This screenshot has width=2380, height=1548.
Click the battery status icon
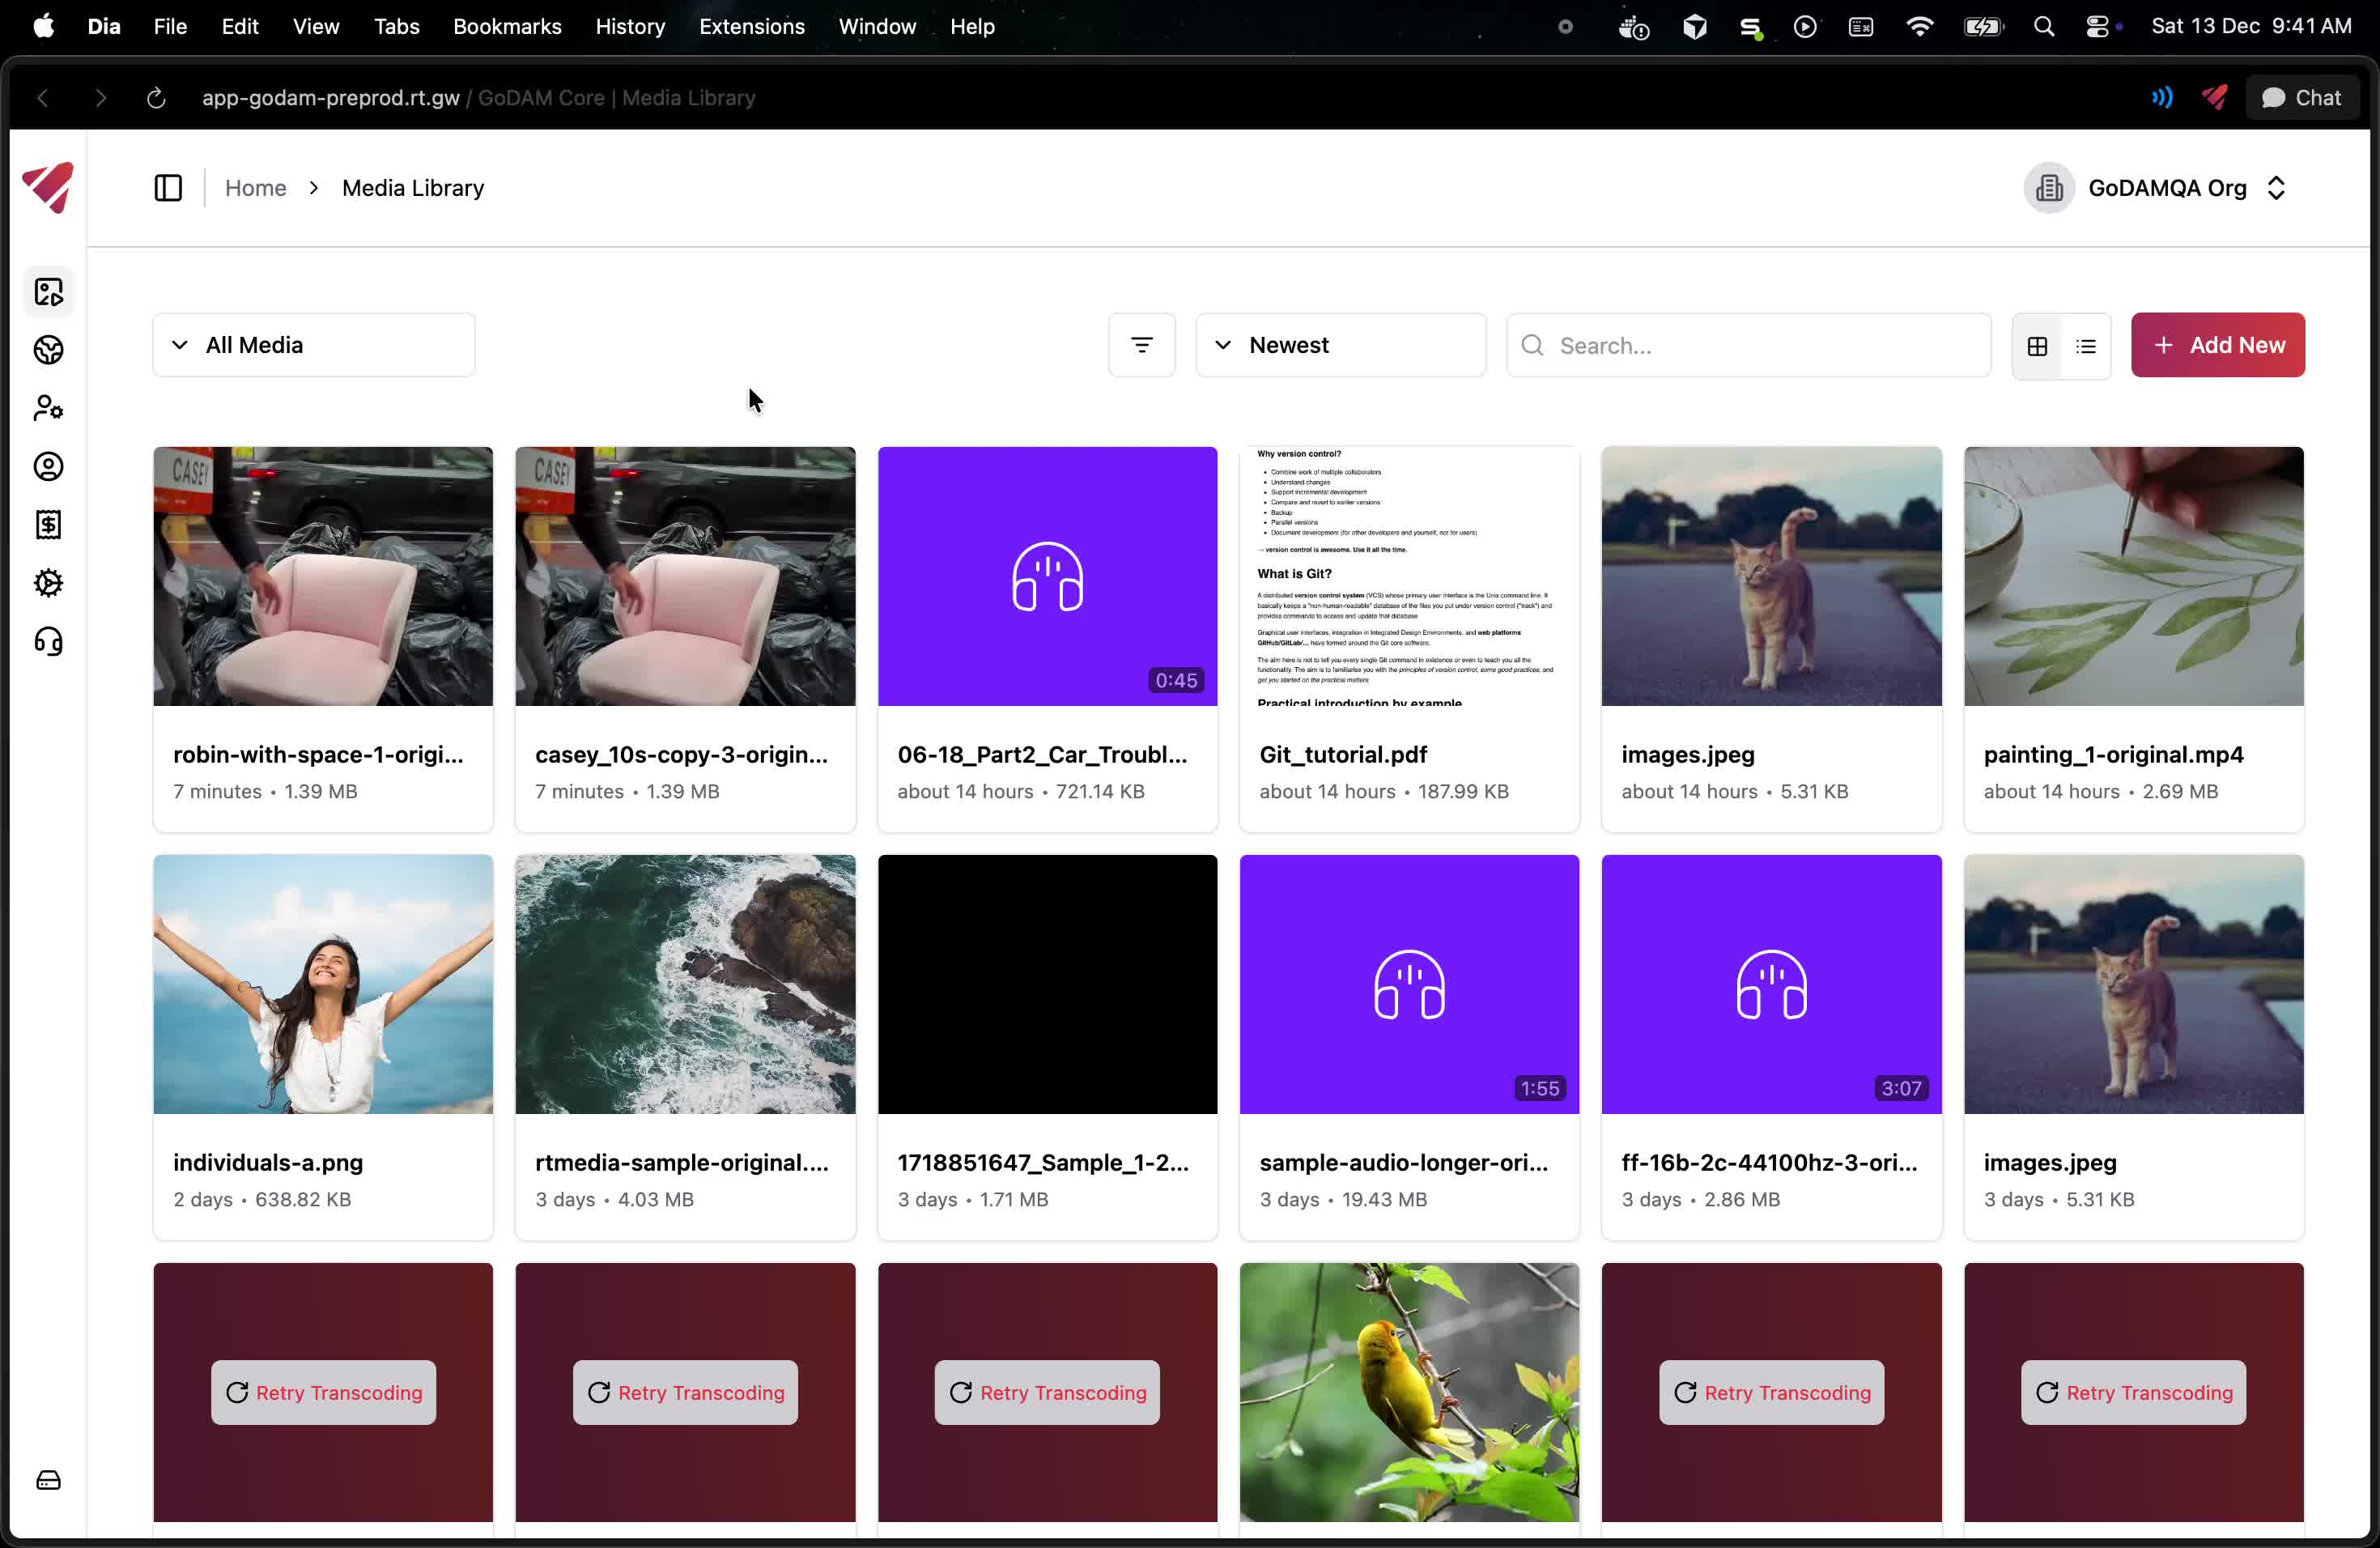[x=1983, y=27]
